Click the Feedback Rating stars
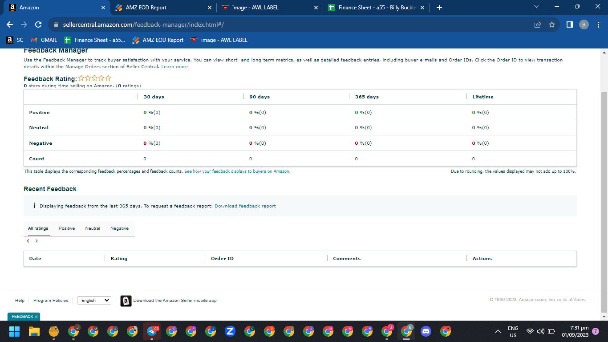Screen dimensions: 608x342 95,78
